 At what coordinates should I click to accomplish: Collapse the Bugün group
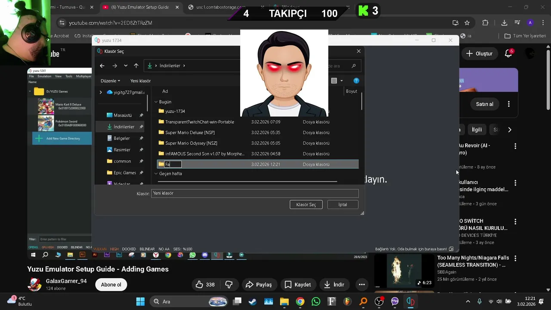[156, 102]
